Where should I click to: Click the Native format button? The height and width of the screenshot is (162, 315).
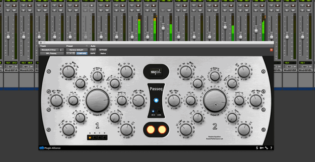[x=103, y=53]
